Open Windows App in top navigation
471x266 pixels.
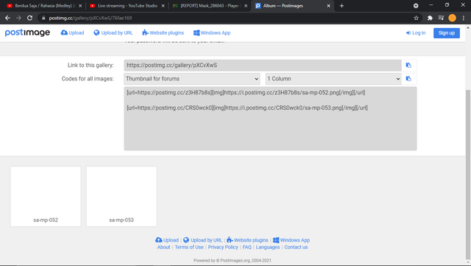212,33
